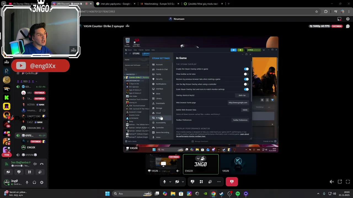The width and height of the screenshot is (353, 198).
Task: Toggle muted speaker on YASIN stream thumbnail
Action: point(178,171)
